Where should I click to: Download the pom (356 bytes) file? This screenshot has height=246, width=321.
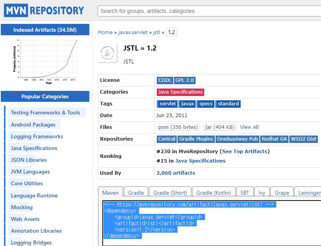(x=178, y=127)
